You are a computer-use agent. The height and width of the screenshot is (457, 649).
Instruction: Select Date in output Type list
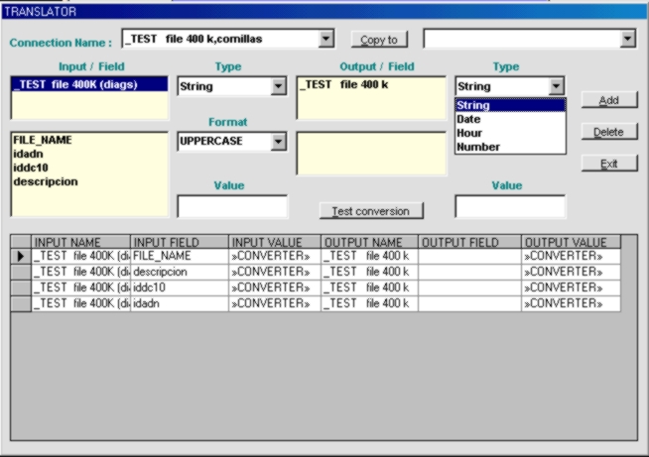click(x=469, y=119)
